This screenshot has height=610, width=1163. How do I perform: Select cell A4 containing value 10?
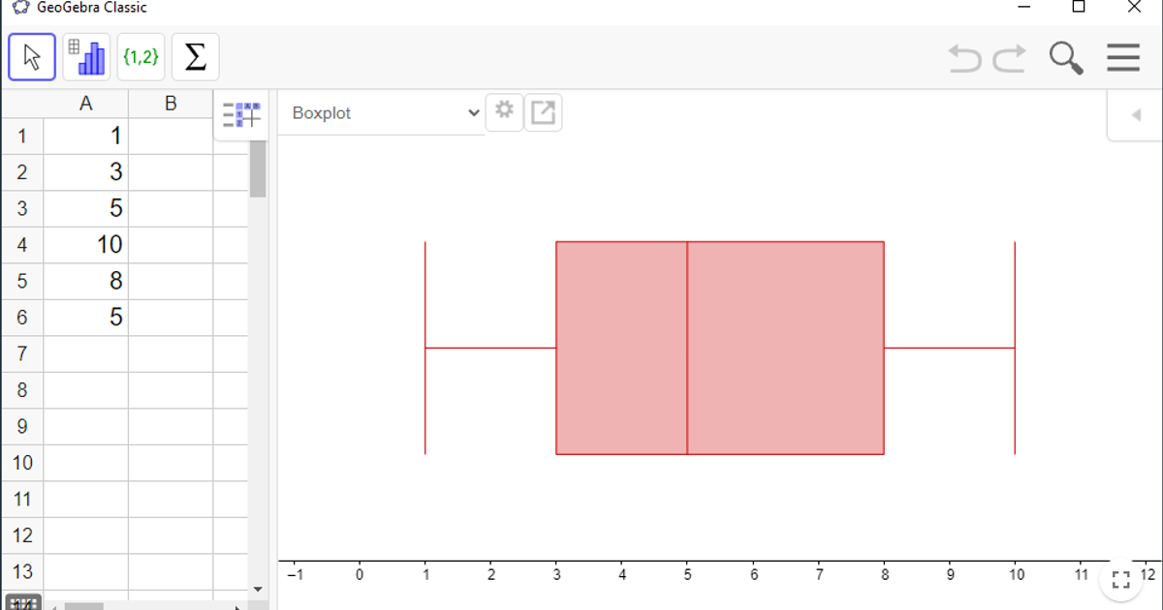click(x=86, y=244)
